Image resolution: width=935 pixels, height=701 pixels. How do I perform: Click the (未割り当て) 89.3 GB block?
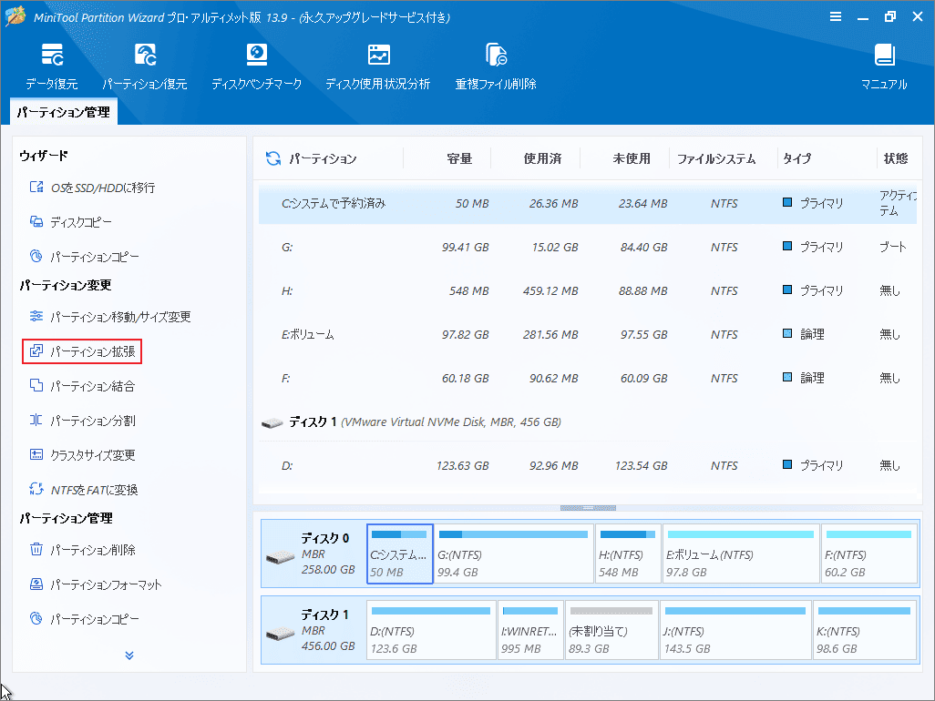[x=611, y=630]
